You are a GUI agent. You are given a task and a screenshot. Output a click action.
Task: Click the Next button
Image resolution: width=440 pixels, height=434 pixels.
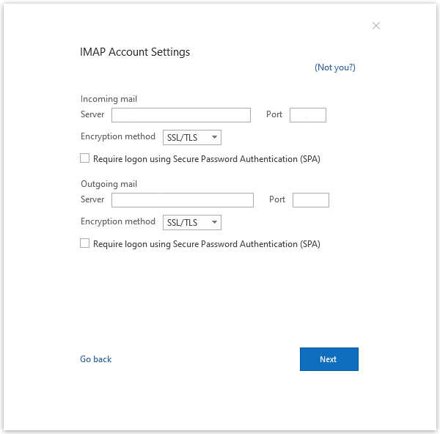[x=329, y=359]
